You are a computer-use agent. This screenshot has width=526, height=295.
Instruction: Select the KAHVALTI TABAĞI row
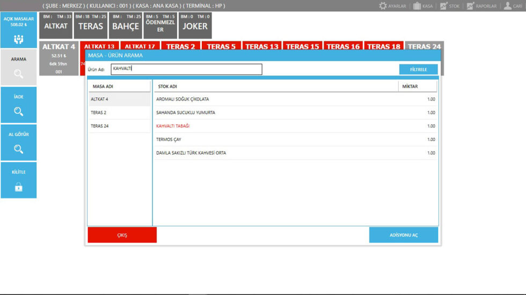point(295,126)
